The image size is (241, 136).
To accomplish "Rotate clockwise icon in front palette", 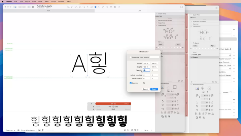I will [178, 101].
